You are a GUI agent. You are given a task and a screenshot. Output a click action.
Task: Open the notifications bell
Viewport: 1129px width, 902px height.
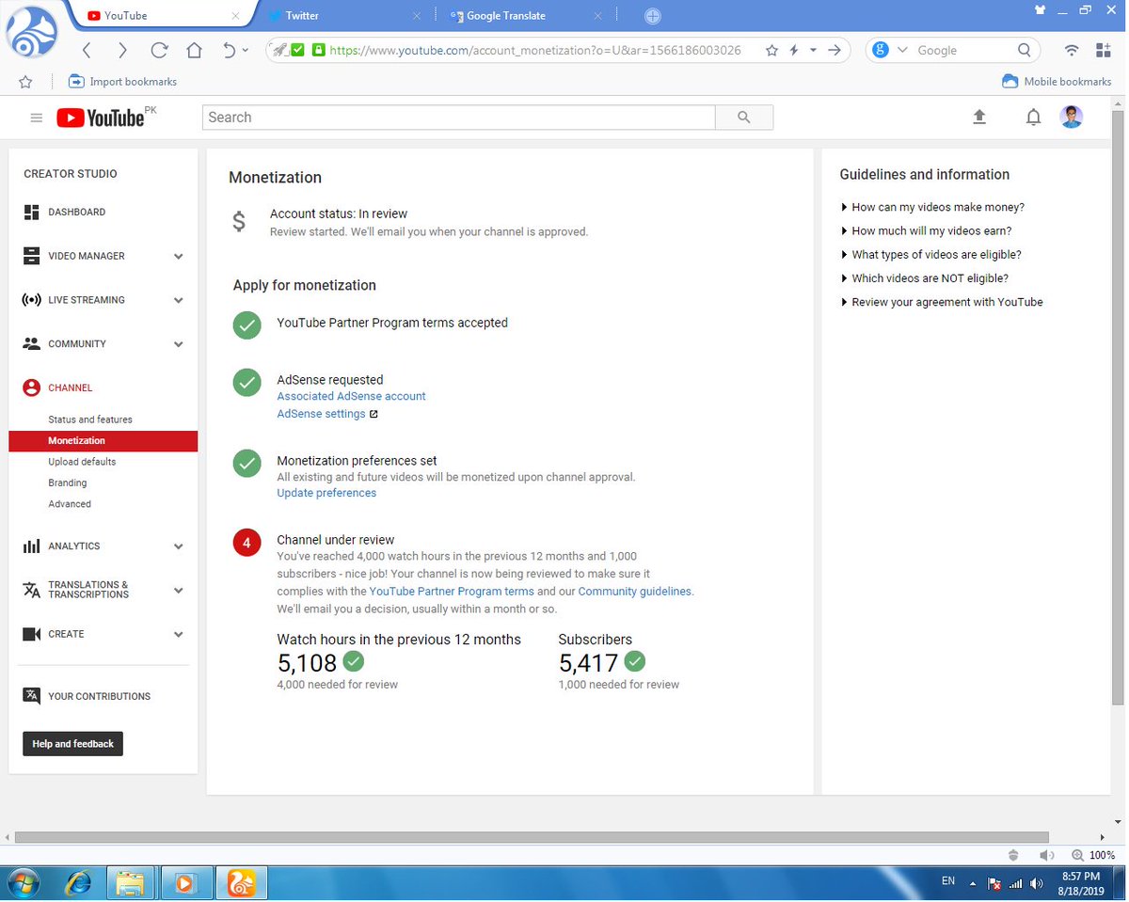click(x=1033, y=117)
